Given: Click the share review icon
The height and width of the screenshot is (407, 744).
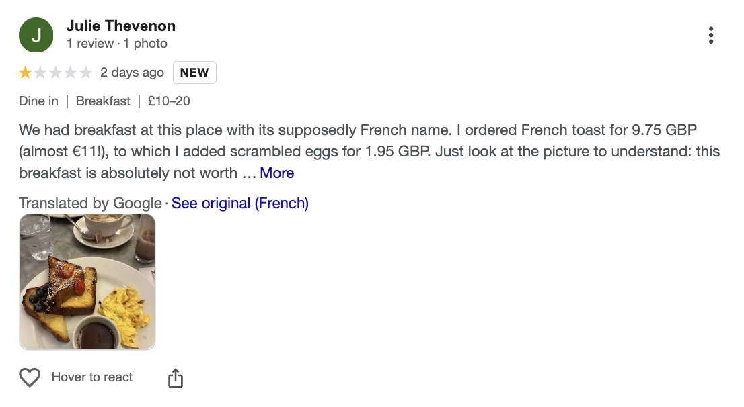Looking at the screenshot, I should tap(175, 378).
